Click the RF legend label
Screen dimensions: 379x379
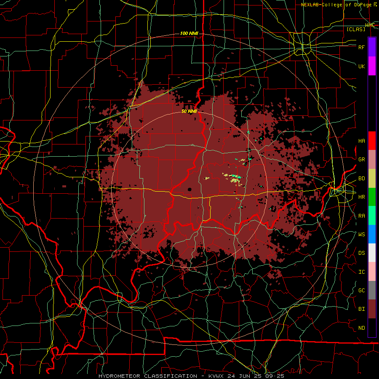pyautogui.click(x=361, y=47)
